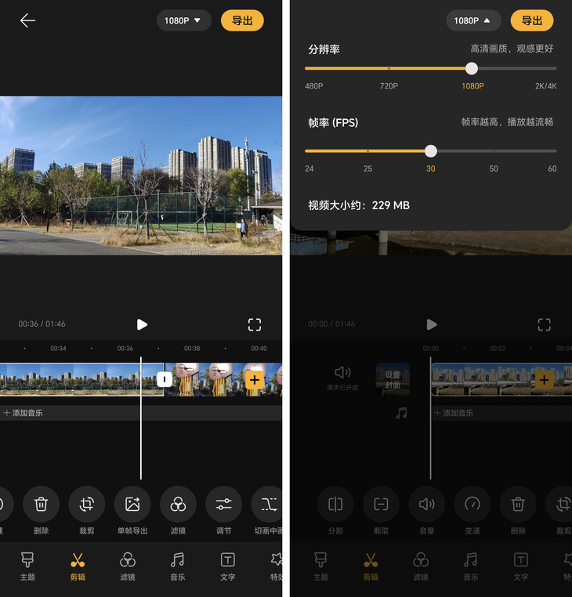Enter fullscreen preview on left screen
The image size is (572, 597).
coord(255,325)
